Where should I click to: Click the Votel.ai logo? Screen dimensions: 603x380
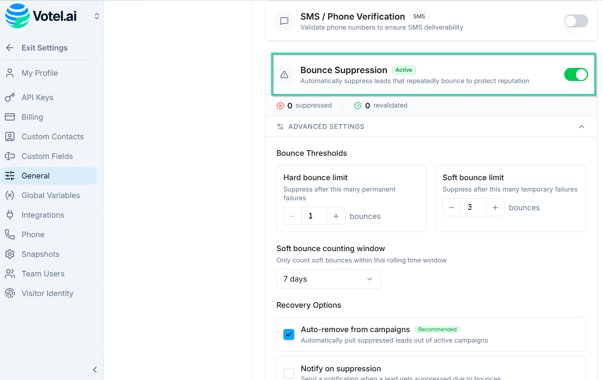point(40,16)
